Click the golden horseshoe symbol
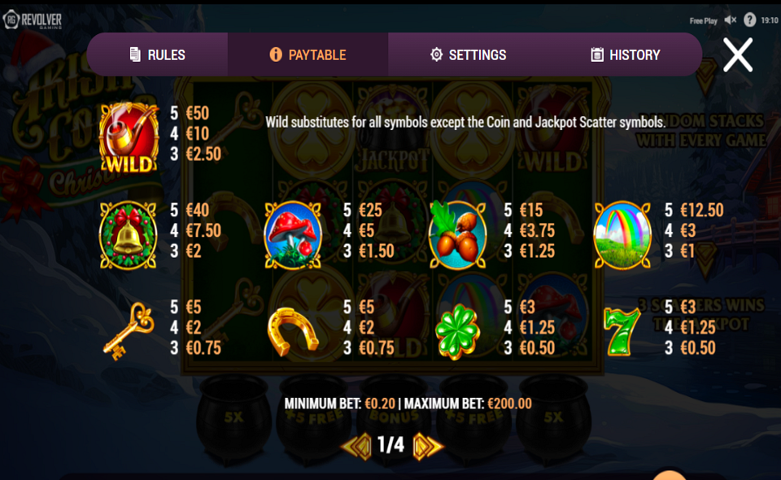Screen dimensions: 781x480 292,332
